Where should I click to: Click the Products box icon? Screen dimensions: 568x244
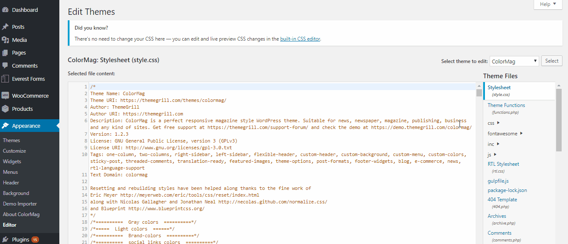coord(6,109)
